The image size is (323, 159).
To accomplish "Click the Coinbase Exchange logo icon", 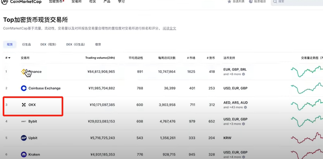I will click(x=24, y=88).
